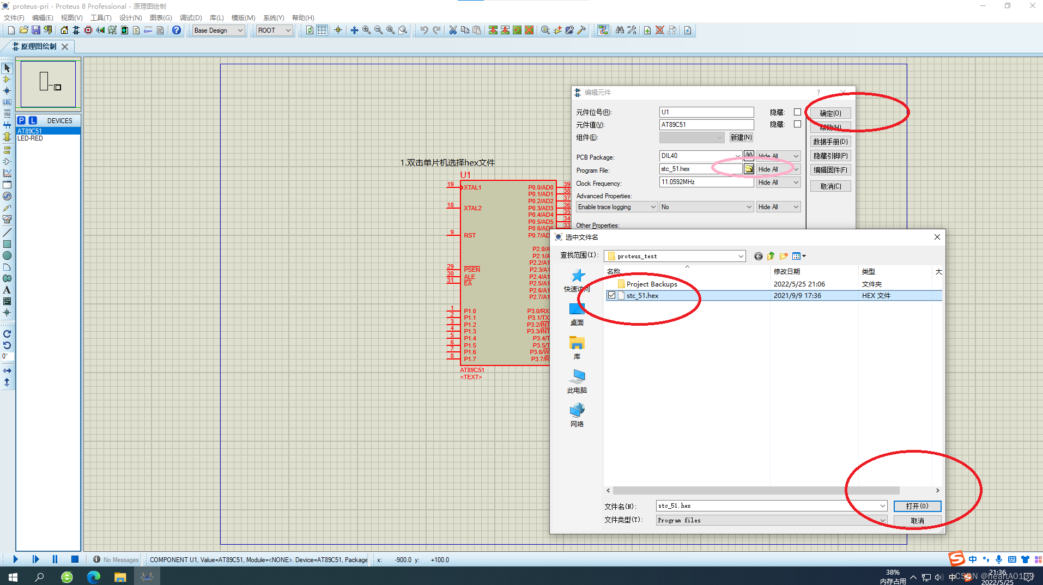
Task: Select the Generator Mode sine icon
Action: tap(7, 196)
